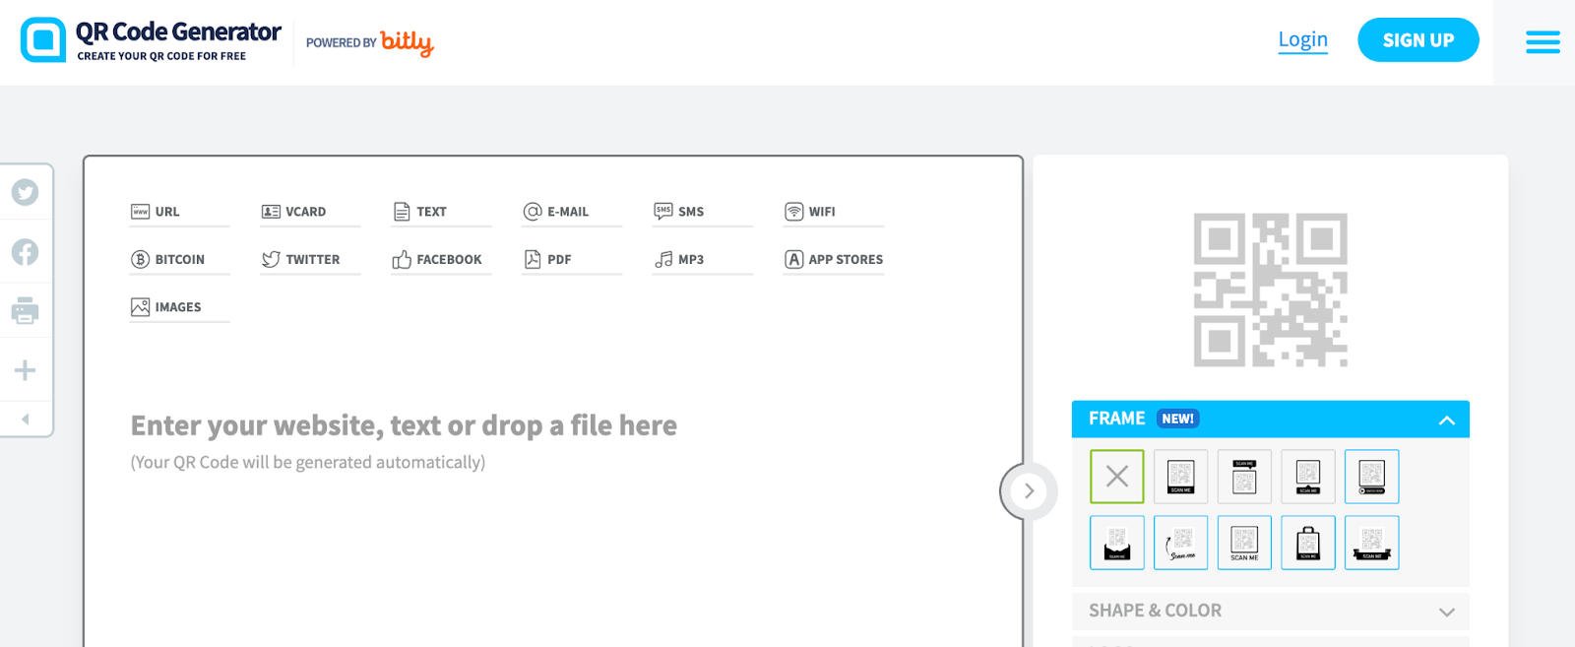Viewport: 1575px width, 647px height.
Task: Select the ribbon banner SCAN ME frame
Action: pos(1372,543)
